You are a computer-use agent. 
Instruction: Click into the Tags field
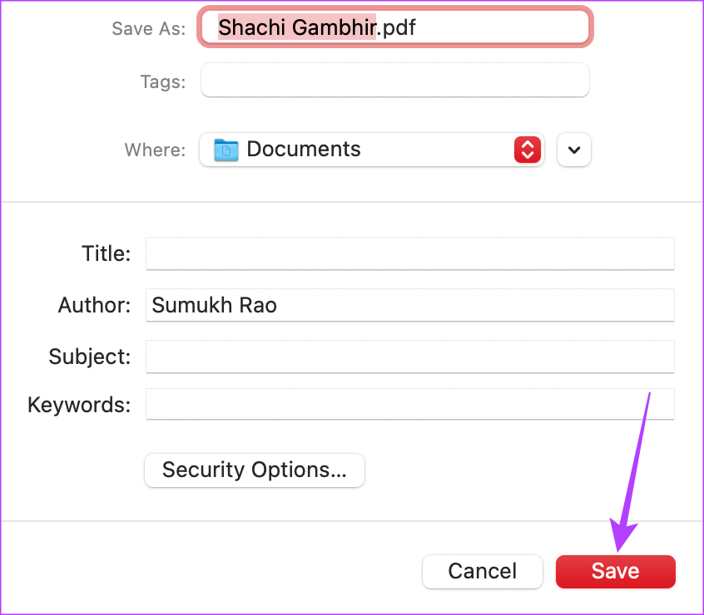coord(395,81)
